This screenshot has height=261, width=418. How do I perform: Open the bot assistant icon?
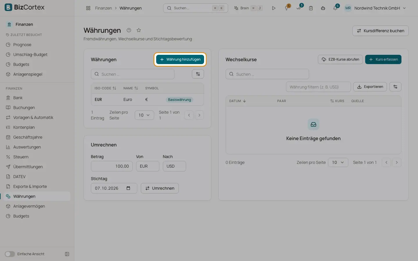(x=323, y=8)
